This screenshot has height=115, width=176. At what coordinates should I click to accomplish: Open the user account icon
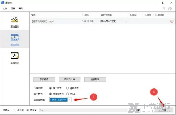(164, 8)
